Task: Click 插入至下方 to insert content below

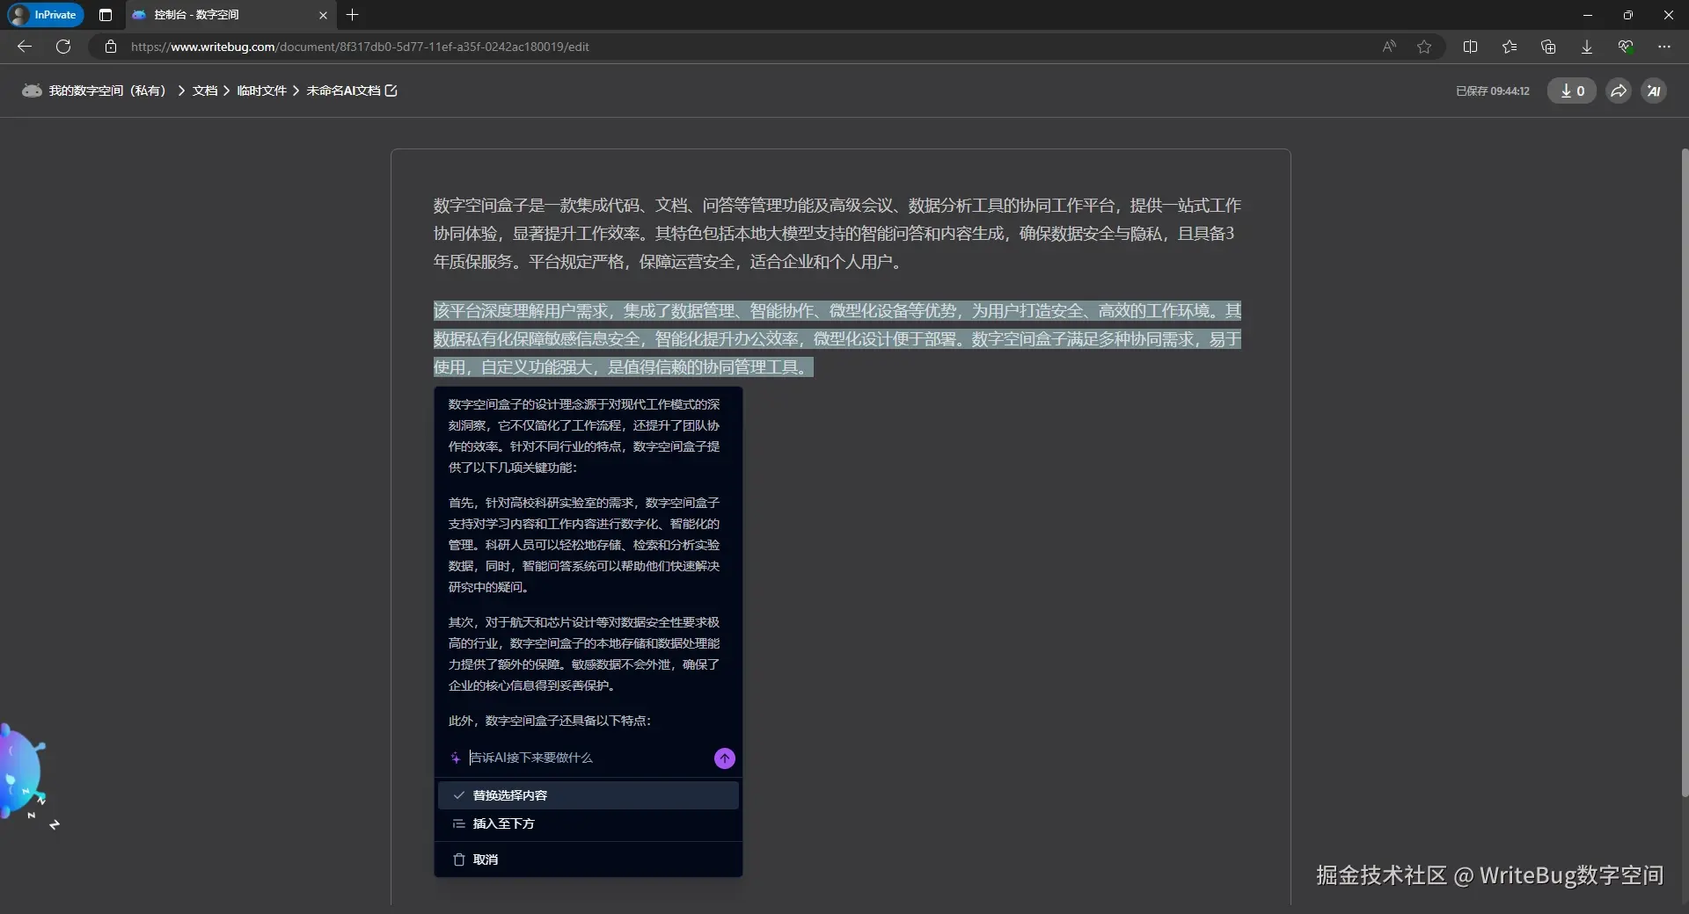Action: tap(503, 823)
